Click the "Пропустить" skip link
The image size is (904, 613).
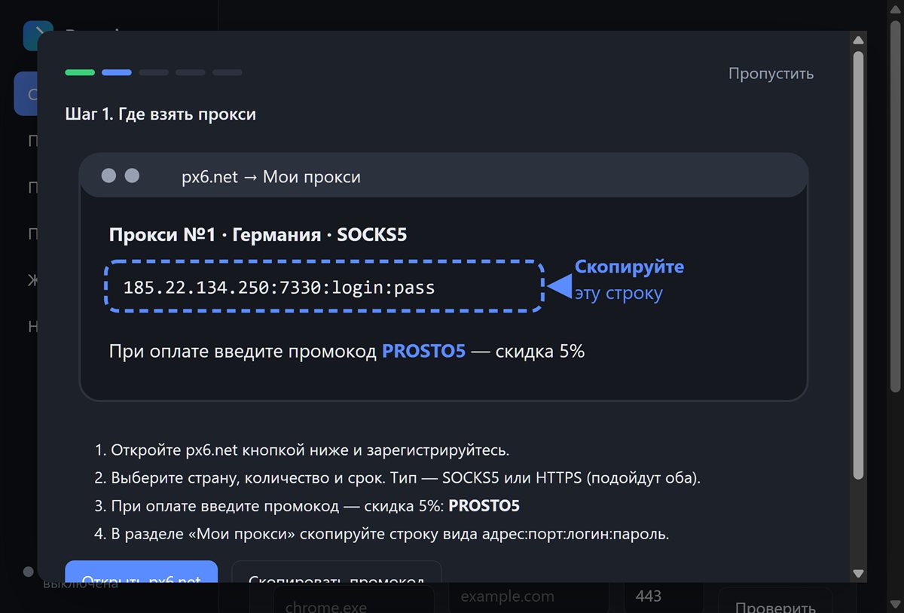[771, 74]
